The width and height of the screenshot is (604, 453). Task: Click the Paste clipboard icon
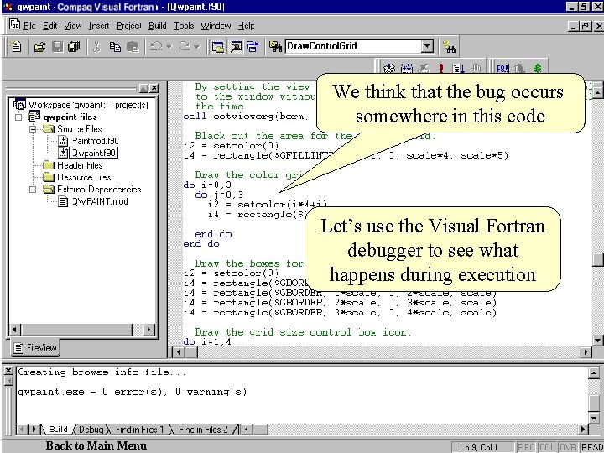point(133,47)
